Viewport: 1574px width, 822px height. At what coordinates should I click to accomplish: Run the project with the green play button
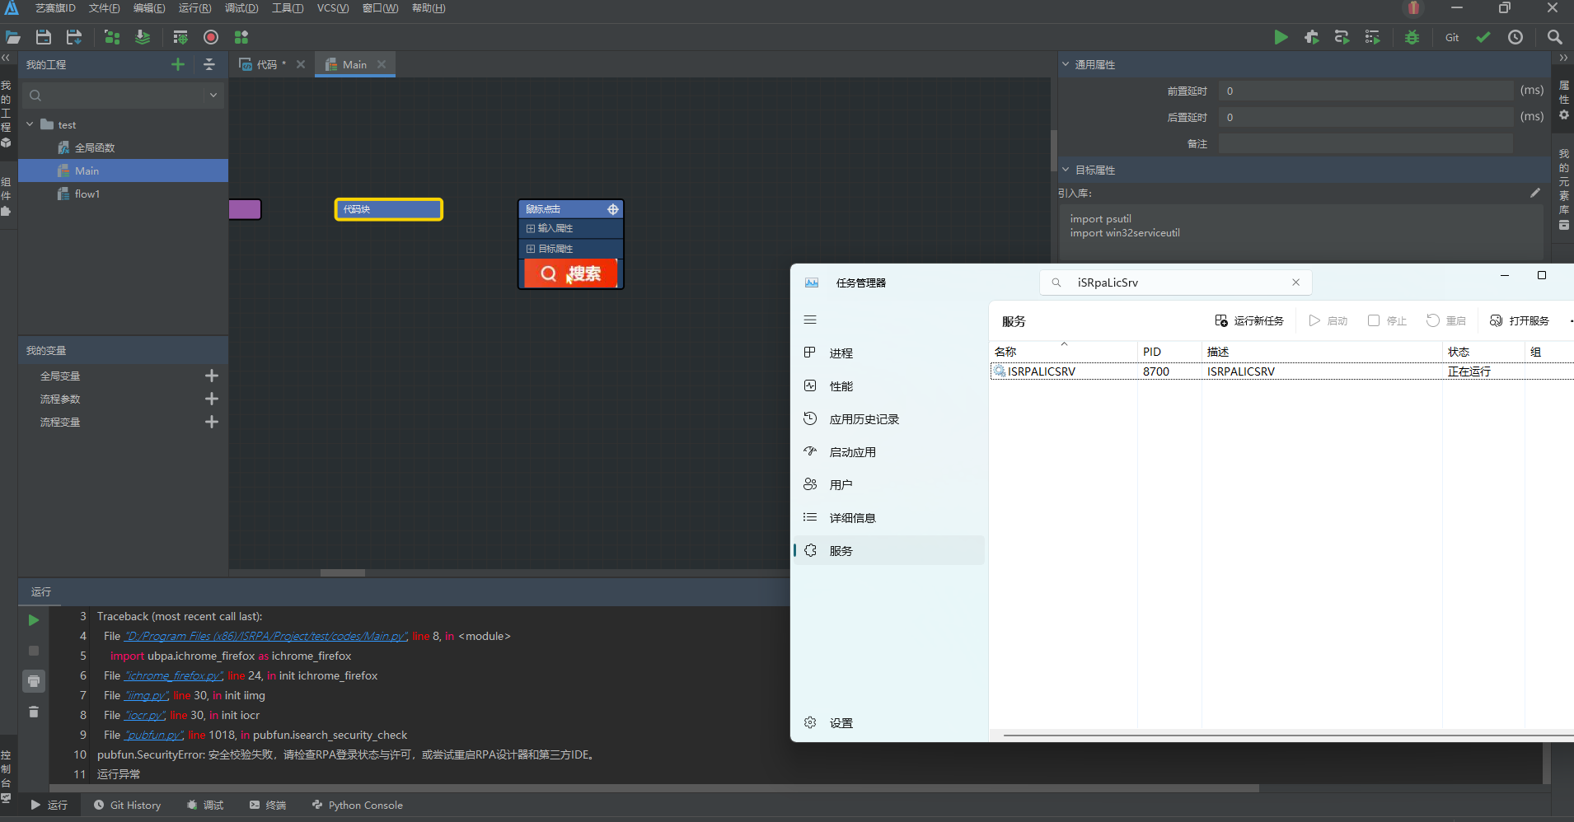click(x=1281, y=37)
